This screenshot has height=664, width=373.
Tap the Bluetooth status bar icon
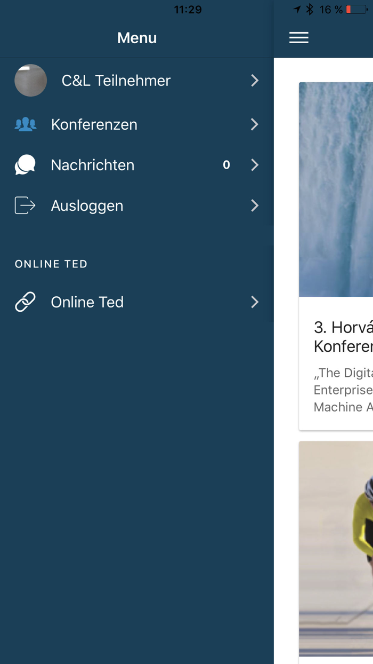click(x=311, y=10)
